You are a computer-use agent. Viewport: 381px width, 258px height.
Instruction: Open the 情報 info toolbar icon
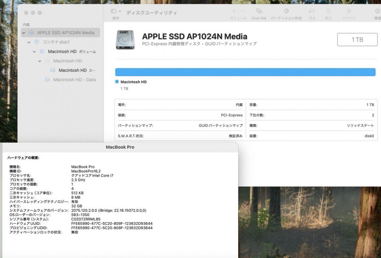377,11
